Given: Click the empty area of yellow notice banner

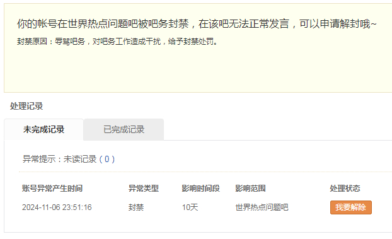Looking at the screenshot, I should pyautogui.click(x=198, y=69).
